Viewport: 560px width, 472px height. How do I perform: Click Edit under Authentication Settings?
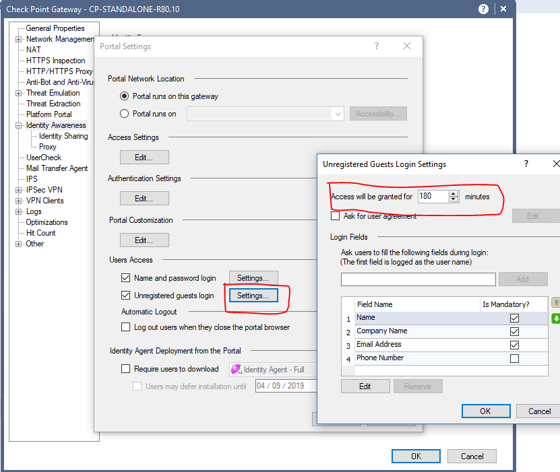point(144,198)
